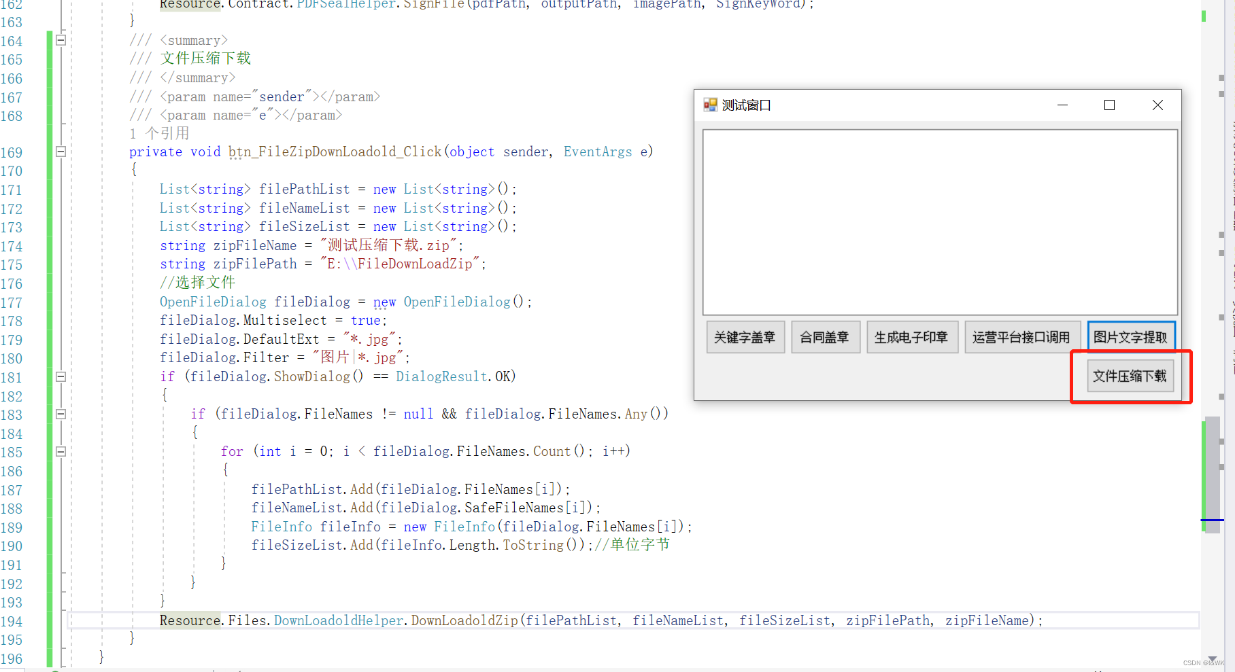Click the 测试窗口 dialog system icon
Screen dimensions: 1235x672
click(710, 105)
